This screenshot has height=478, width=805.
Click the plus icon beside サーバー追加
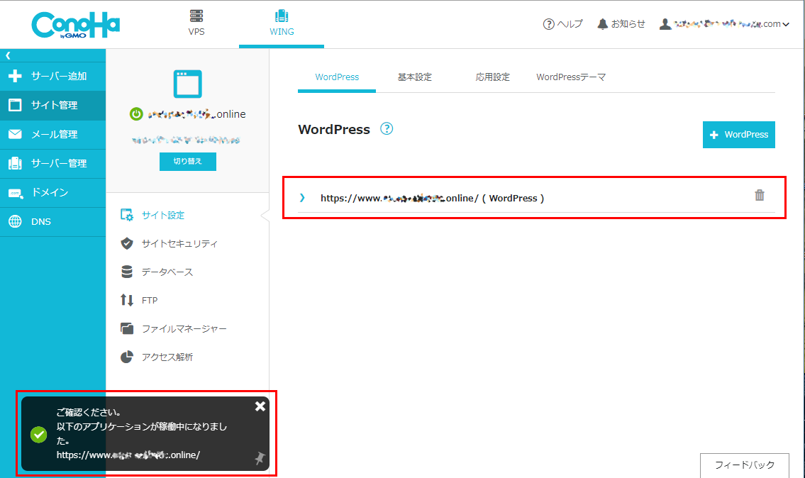coord(15,76)
